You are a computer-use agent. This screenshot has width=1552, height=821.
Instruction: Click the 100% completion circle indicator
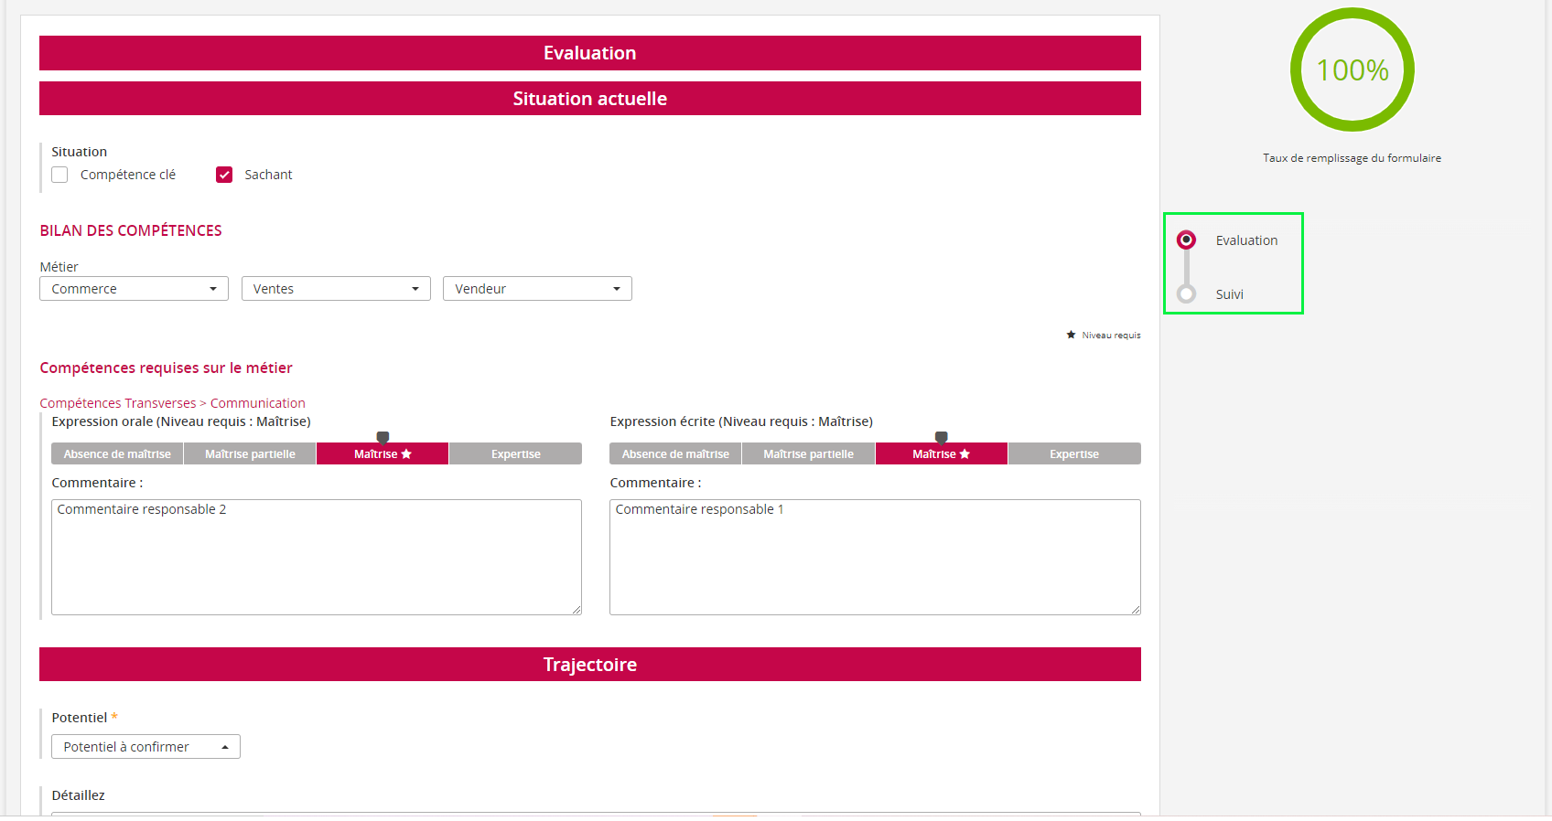point(1352,70)
